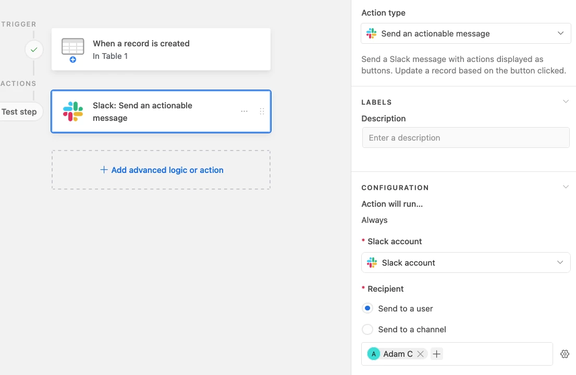Click the 'Action type' heading
Image resolution: width=576 pixels, height=375 pixels.
(383, 13)
